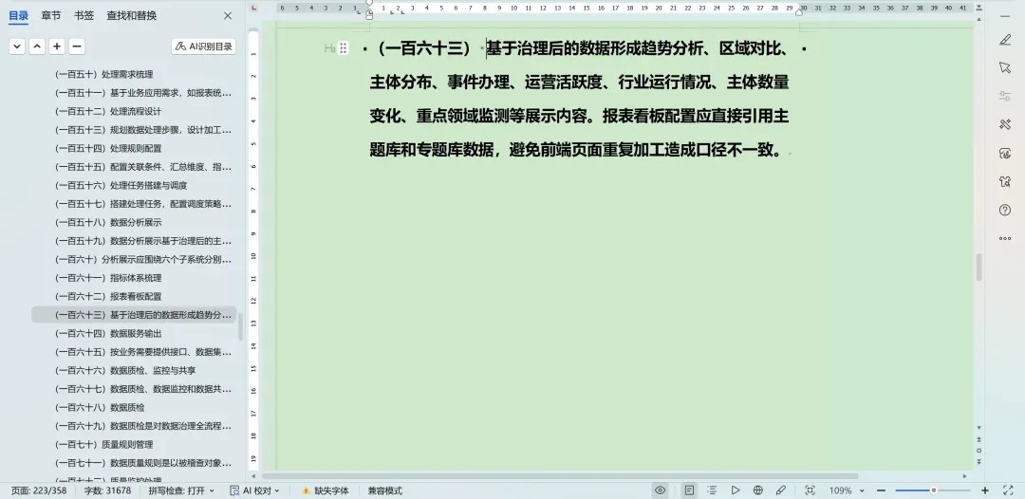Click the pen annotation icon in status bar
This screenshot has height=499, width=1025.
[780, 490]
